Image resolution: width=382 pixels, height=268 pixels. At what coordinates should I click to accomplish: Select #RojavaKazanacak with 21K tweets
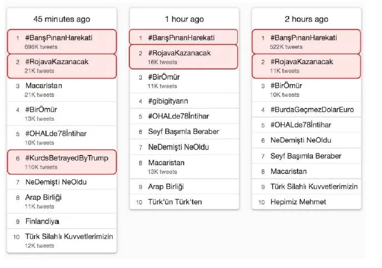(x=62, y=66)
